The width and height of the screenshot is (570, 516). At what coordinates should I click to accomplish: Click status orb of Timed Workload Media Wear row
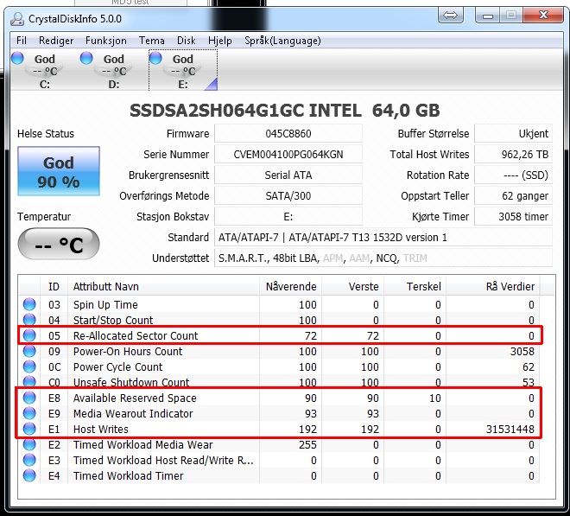(x=29, y=444)
